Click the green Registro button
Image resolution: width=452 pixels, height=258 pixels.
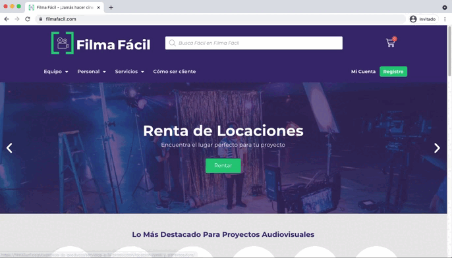tap(393, 71)
